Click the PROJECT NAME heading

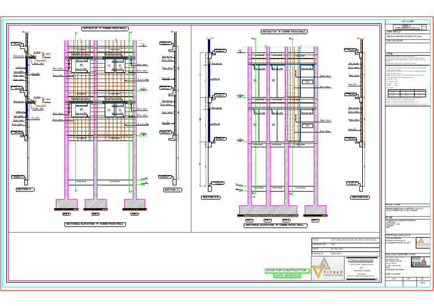point(393,205)
